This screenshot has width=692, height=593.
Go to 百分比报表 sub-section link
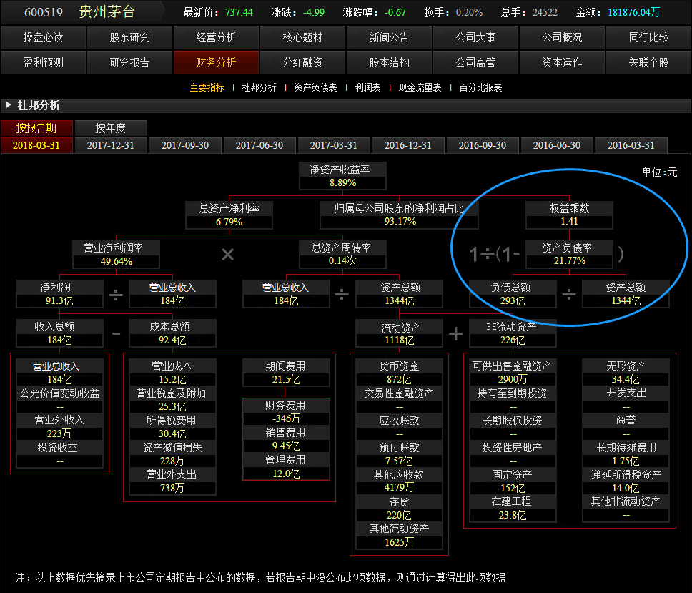click(x=480, y=87)
